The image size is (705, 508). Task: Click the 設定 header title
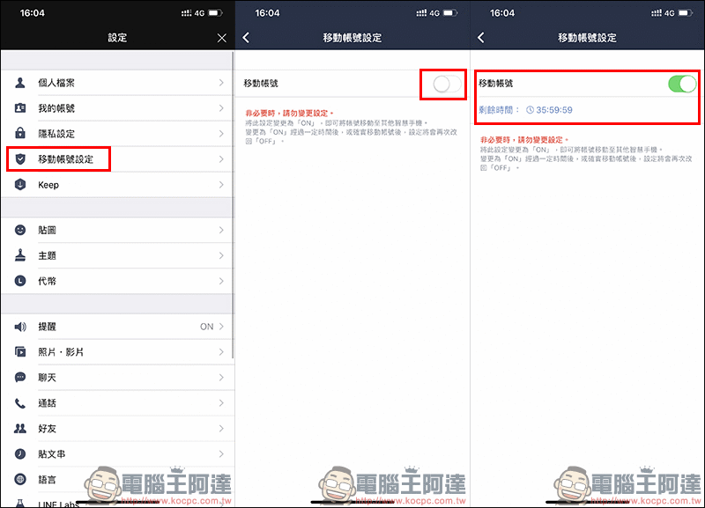pos(117,38)
